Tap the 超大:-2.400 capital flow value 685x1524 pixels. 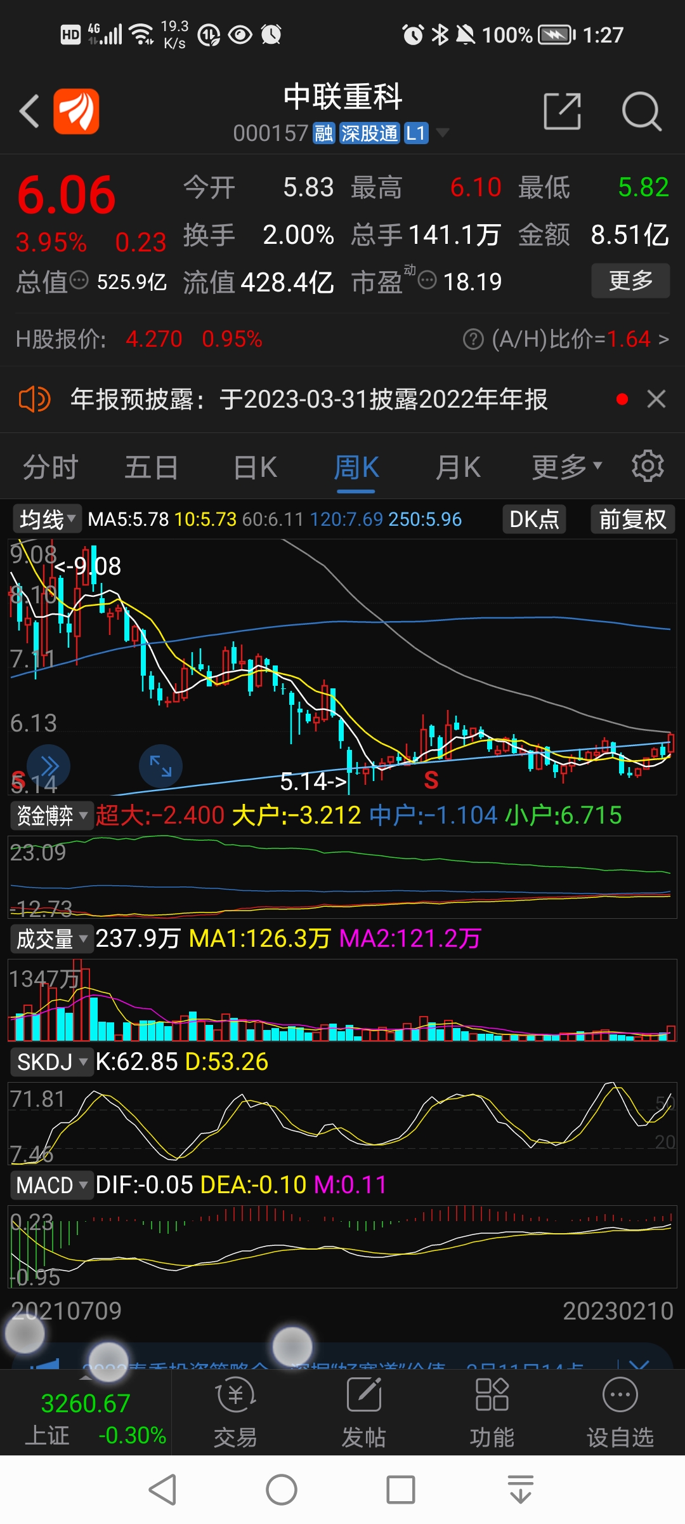tap(160, 815)
